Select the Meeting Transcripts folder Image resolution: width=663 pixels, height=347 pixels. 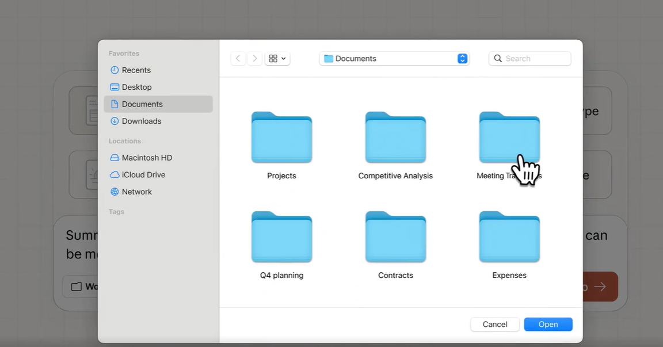(509, 137)
